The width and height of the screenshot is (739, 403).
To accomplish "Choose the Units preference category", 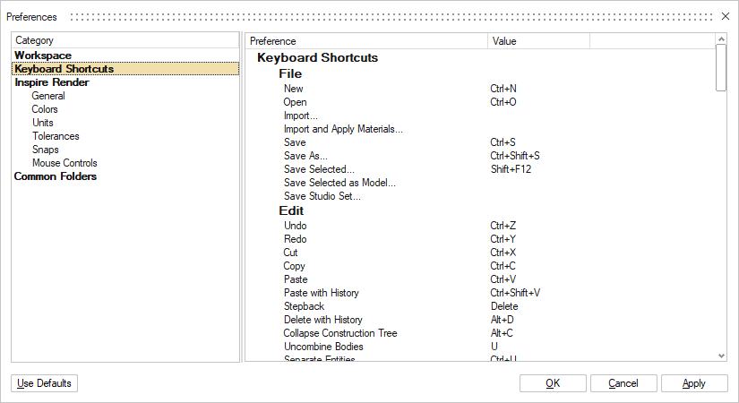I will (x=43, y=123).
